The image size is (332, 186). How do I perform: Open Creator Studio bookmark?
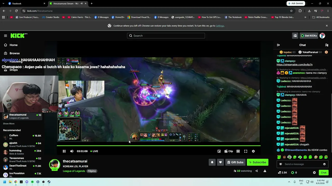point(50,17)
